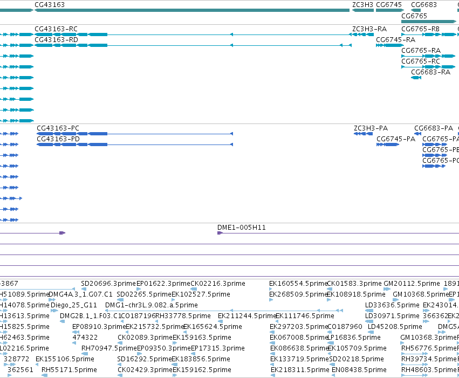Open the CG43163-PD protein label
459x378 pixels.
(58, 139)
